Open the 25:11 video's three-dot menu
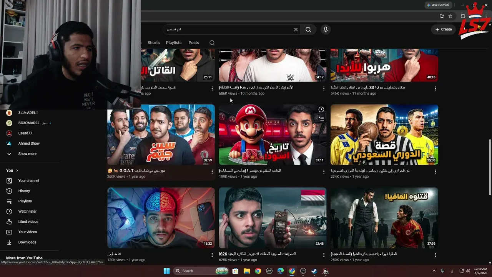 click(x=212, y=88)
